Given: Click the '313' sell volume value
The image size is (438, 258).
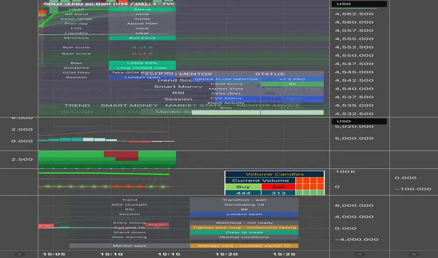Looking at the screenshot, I should (x=278, y=193).
